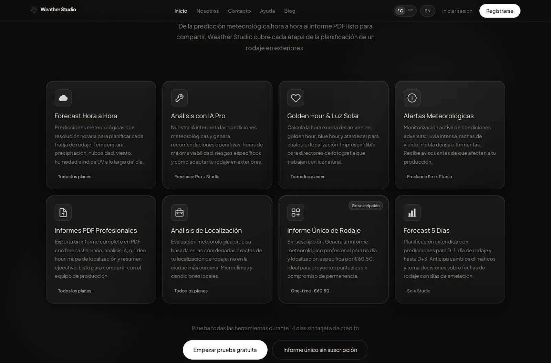Image resolution: width=551 pixels, height=363 pixels.
Task: Click the heart icon on Golden Hour card
Action: 296,98
